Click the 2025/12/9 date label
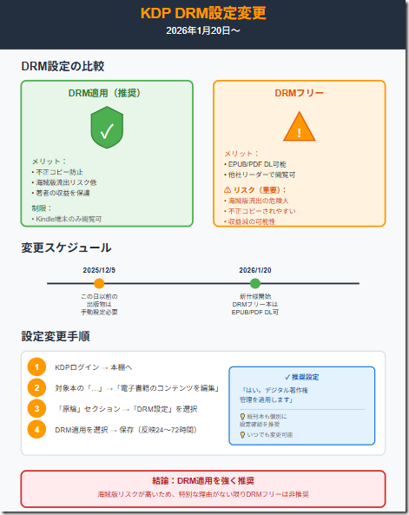409x515 pixels. point(99,270)
